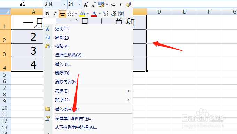The image size is (237, 134).
Task: Select row 1 header
Action: (x=6, y=22)
